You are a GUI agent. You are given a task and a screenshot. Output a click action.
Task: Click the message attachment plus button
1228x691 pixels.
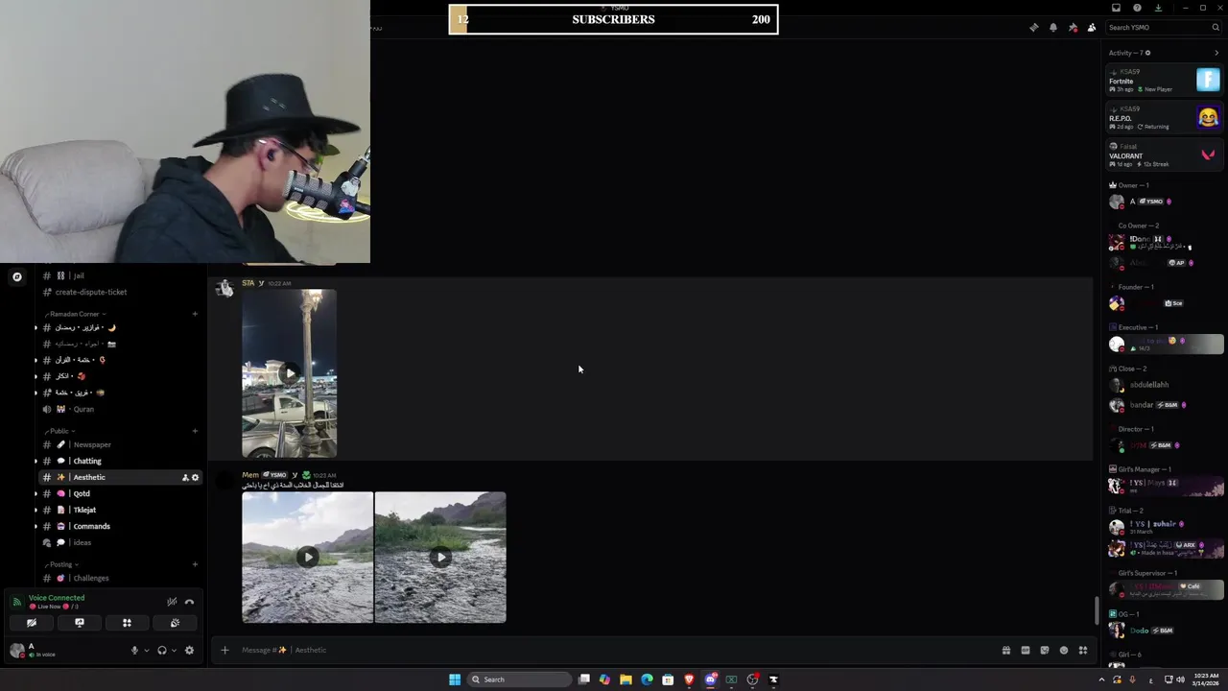pyautogui.click(x=224, y=650)
